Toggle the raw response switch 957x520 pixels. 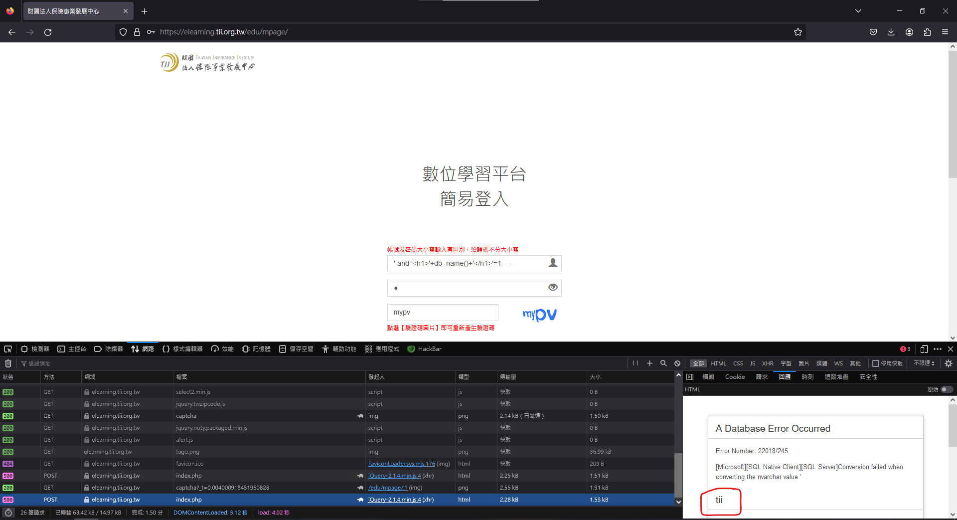coord(947,389)
